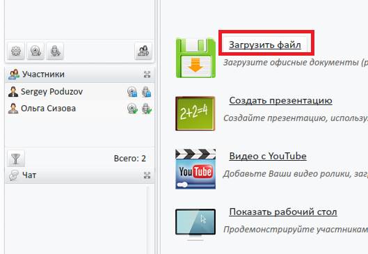
Task: Click the YouTube clapperboard icon
Action: pos(195,169)
